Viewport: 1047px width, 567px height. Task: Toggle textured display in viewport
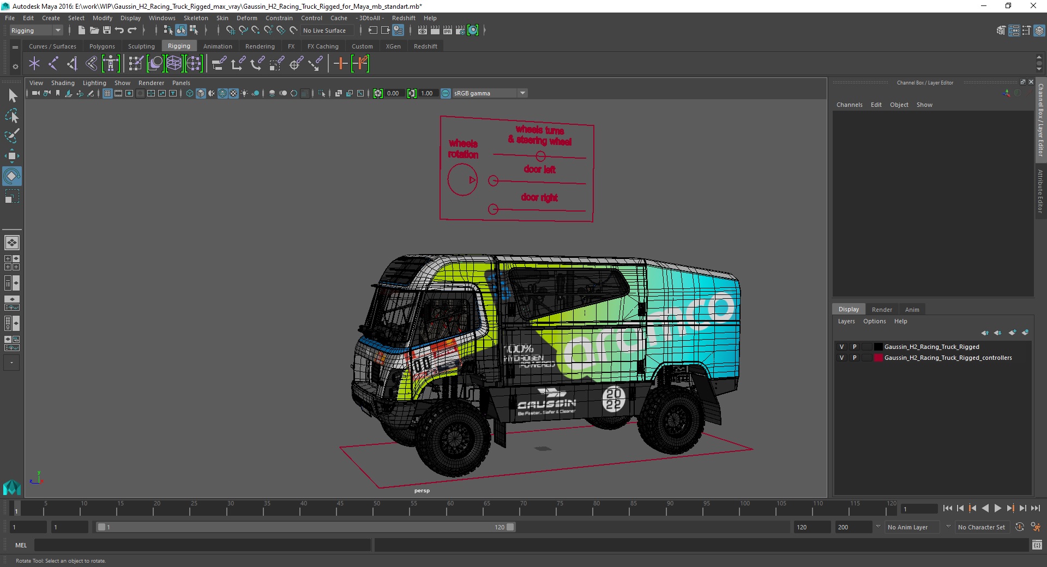233,93
